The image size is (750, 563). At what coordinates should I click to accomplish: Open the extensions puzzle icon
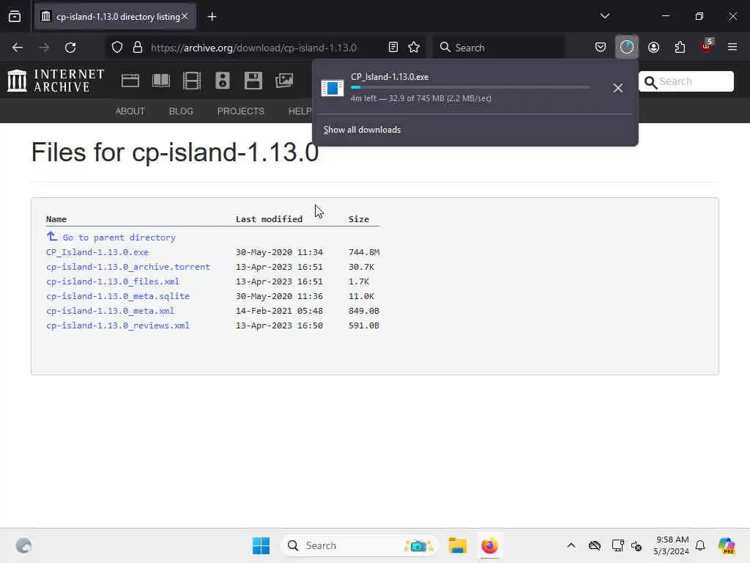point(680,48)
